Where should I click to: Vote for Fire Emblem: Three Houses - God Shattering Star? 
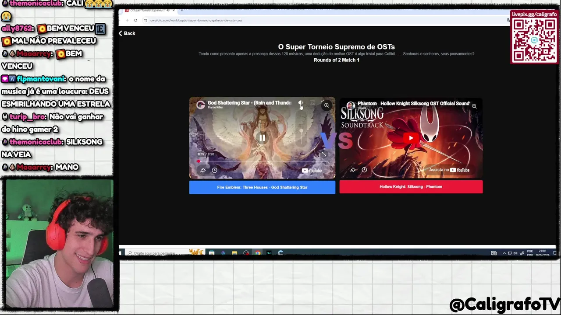click(x=262, y=187)
